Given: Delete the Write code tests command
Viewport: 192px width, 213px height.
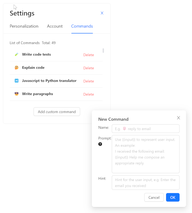Looking at the screenshot, I should (89, 55).
